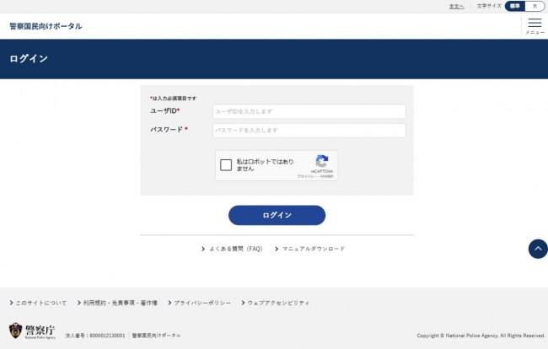548x349 pixels.
Task: Focus the パスワード input field
Action: [x=309, y=131]
